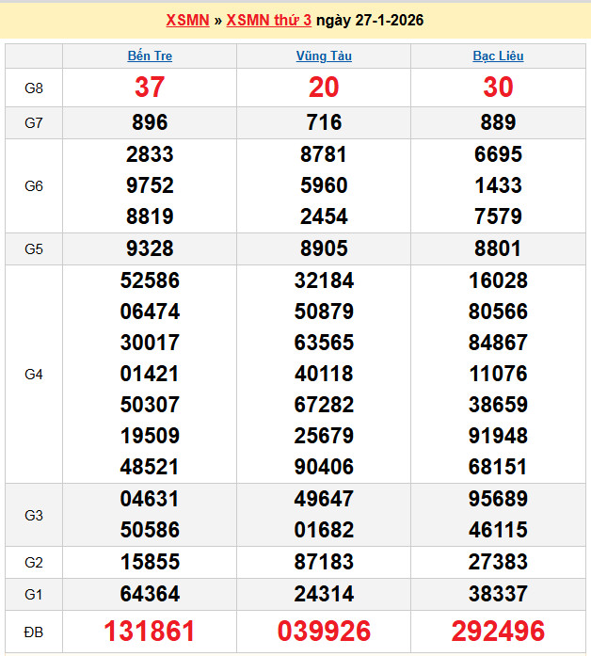Open the 'XSMN thứ 3' link
The image size is (591, 656).
tap(268, 20)
